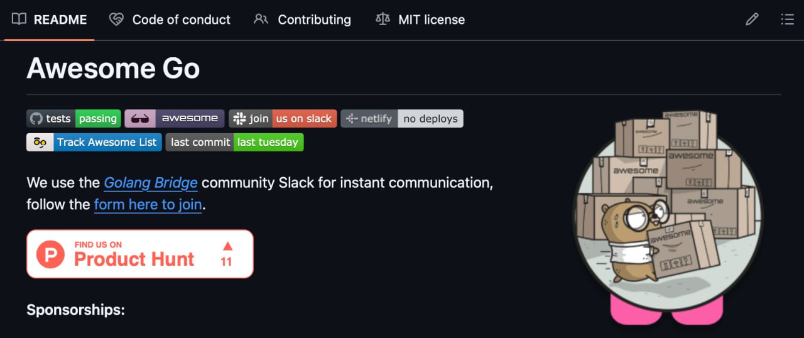Select the Contributing tab

click(x=303, y=19)
